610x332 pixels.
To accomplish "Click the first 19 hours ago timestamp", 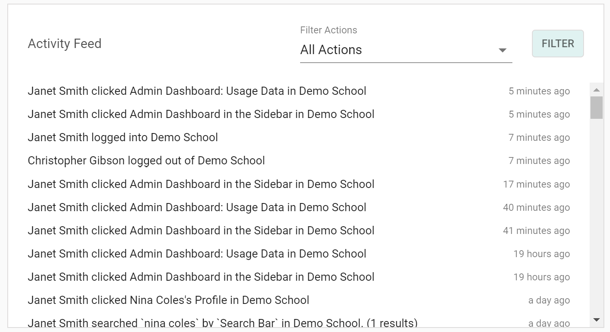I will pyautogui.click(x=541, y=254).
